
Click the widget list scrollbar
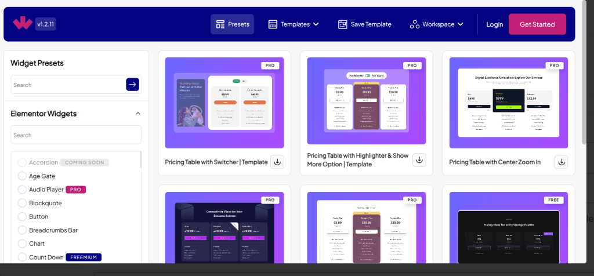click(x=140, y=159)
